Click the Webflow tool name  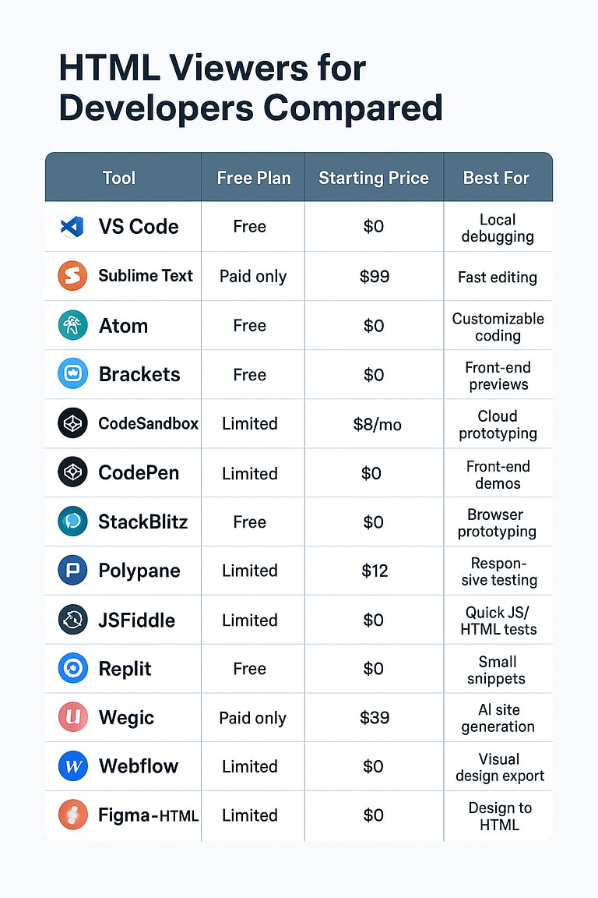click(x=139, y=766)
